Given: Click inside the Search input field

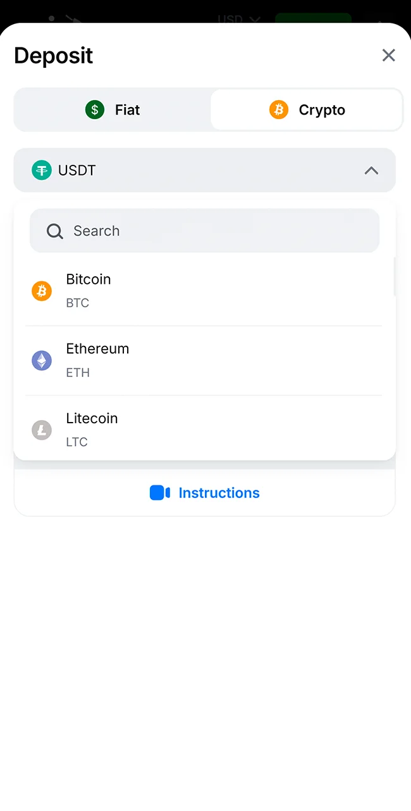Looking at the screenshot, I should 205,231.
